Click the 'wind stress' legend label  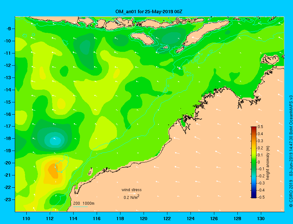tap(131, 190)
